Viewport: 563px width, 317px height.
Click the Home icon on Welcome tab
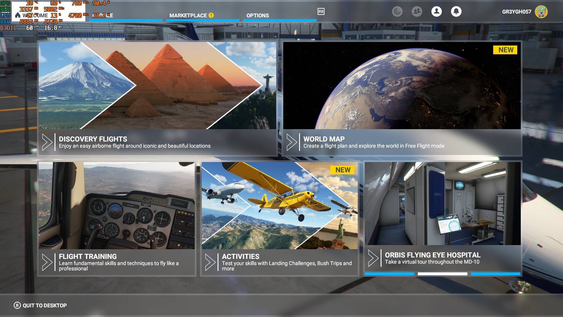pos(18,15)
